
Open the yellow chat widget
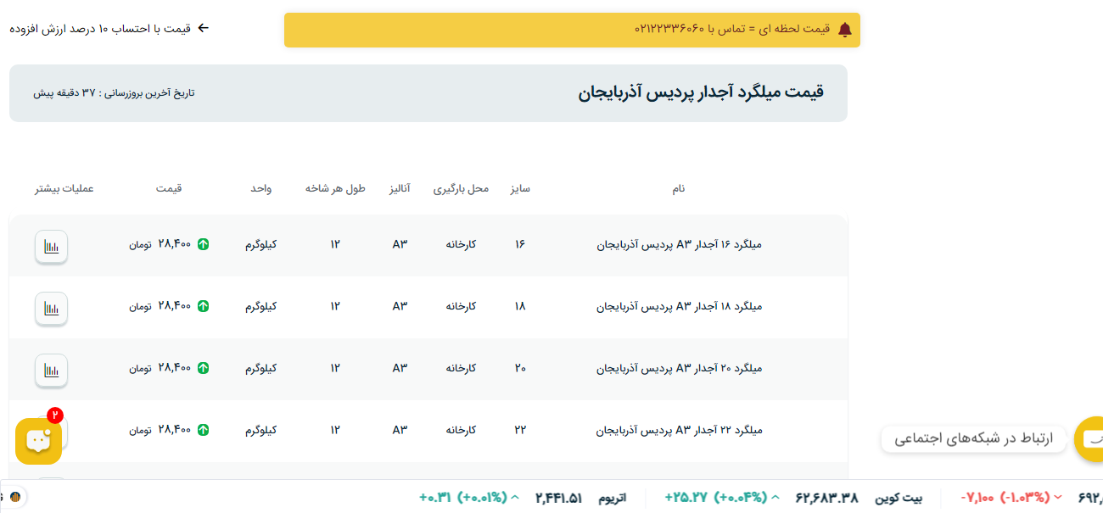[38, 440]
